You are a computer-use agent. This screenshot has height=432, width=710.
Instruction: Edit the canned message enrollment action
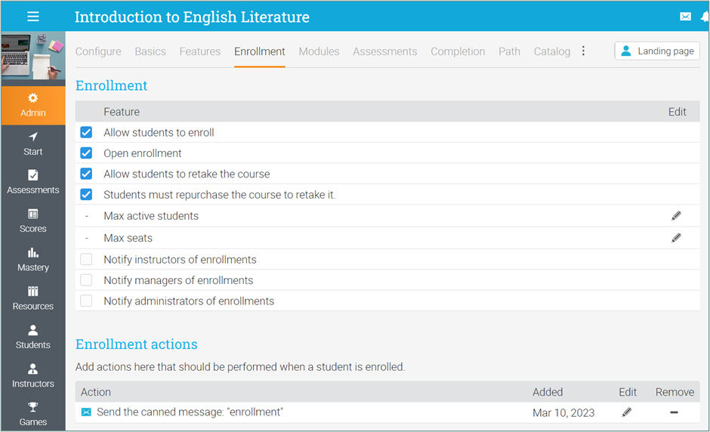click(x=627, y=412)
